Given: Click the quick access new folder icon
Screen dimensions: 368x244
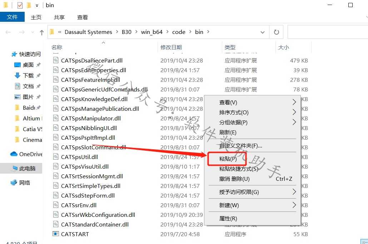Looking at the screenshot, I should (29, 5).
